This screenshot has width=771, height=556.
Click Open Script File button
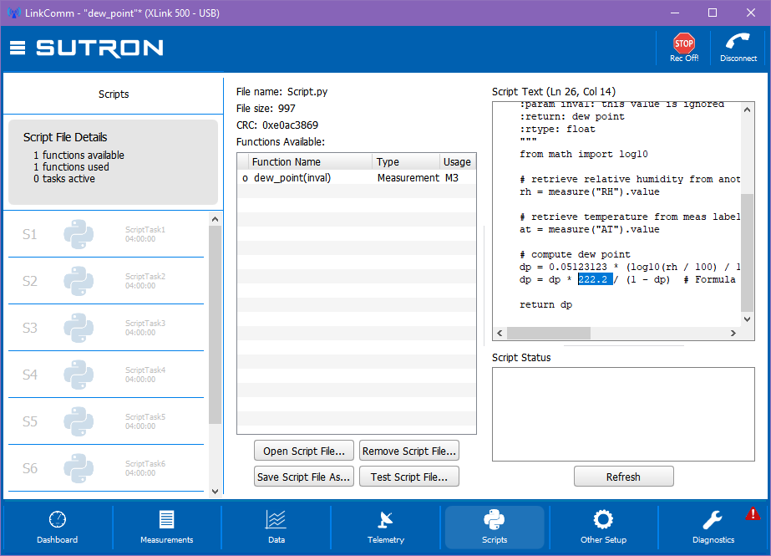(x=304, y=451)
